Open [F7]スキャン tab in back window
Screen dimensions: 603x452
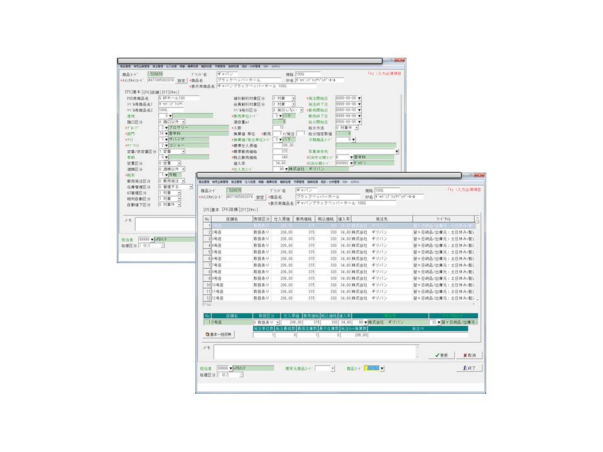[170, 92]
